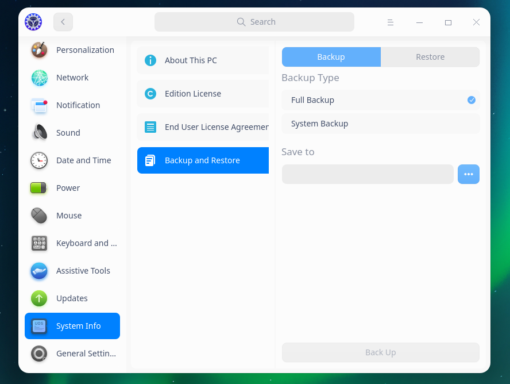The width and height of the screenshot is (510, 384).
Task: Choose System Backup as backup type
Action: (x=381, y=124)
